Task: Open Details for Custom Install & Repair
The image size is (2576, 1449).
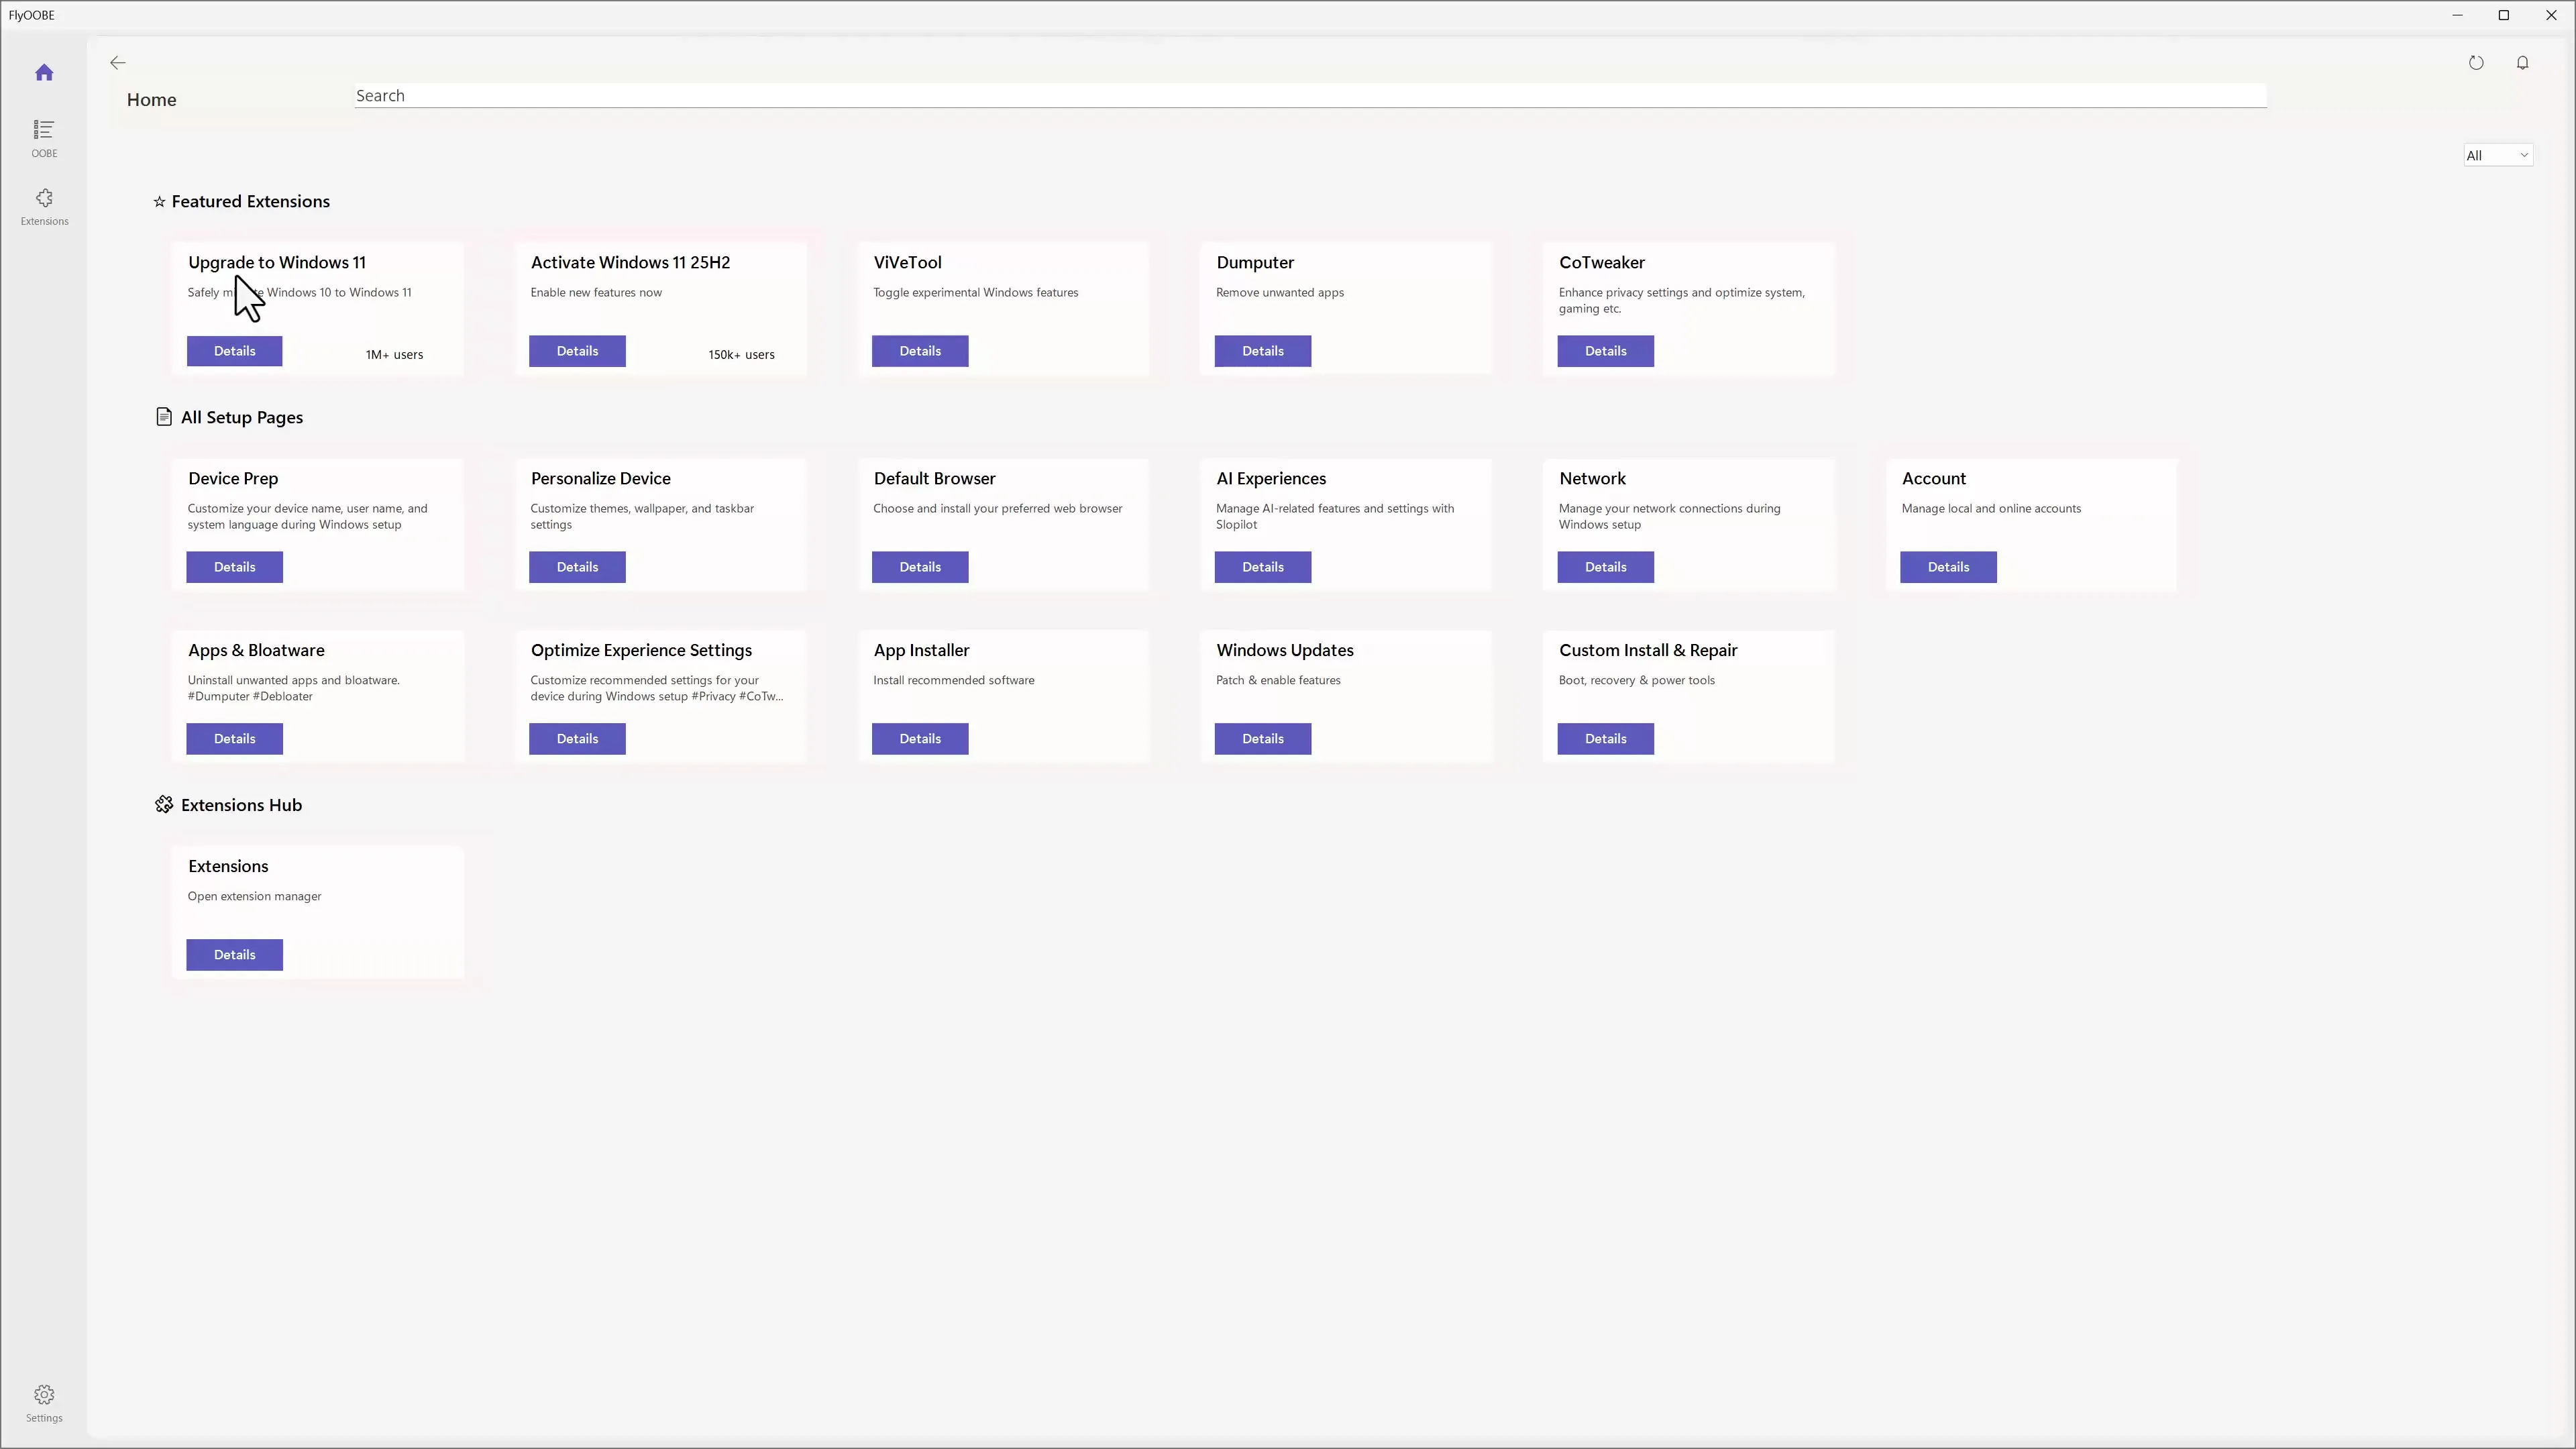Action: point(1604,738)
